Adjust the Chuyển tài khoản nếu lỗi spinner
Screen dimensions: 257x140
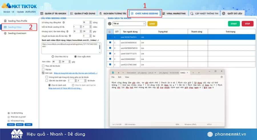point(90,36)
